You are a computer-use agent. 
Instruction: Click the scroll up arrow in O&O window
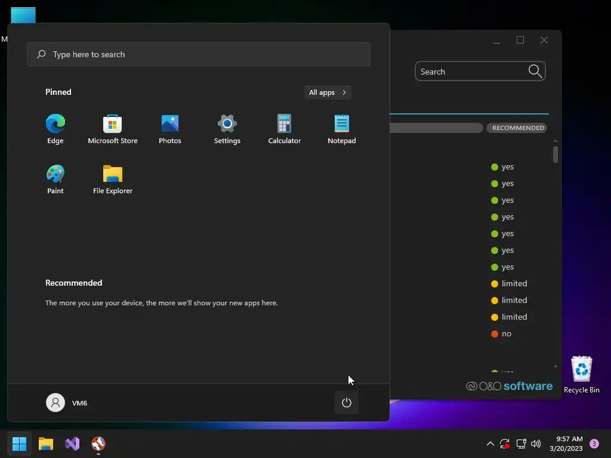click(556, 141)
